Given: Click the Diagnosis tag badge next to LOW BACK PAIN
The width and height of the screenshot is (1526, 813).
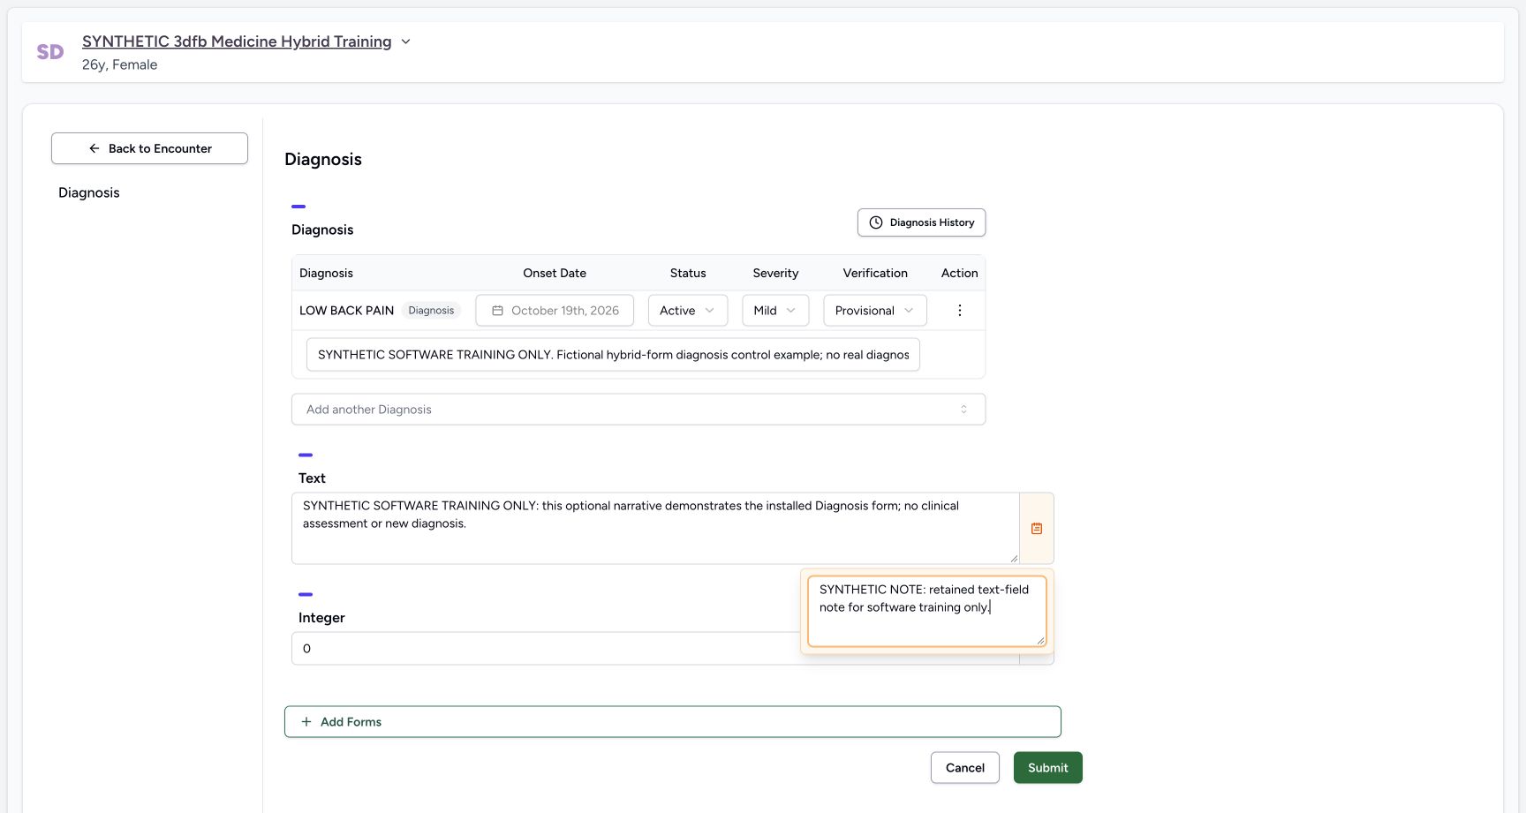Looking at the screenshot, I should coord(431,311).
